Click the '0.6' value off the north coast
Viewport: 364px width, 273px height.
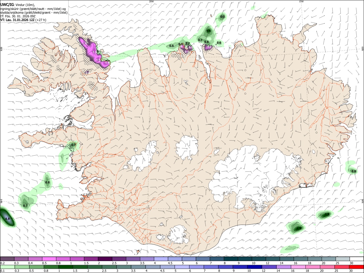tap(219, 43)
